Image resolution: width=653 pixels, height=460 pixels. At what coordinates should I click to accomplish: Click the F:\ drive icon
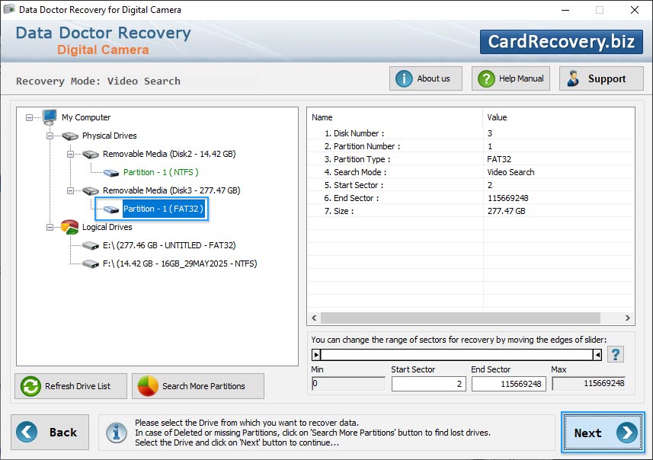(91, 264)
